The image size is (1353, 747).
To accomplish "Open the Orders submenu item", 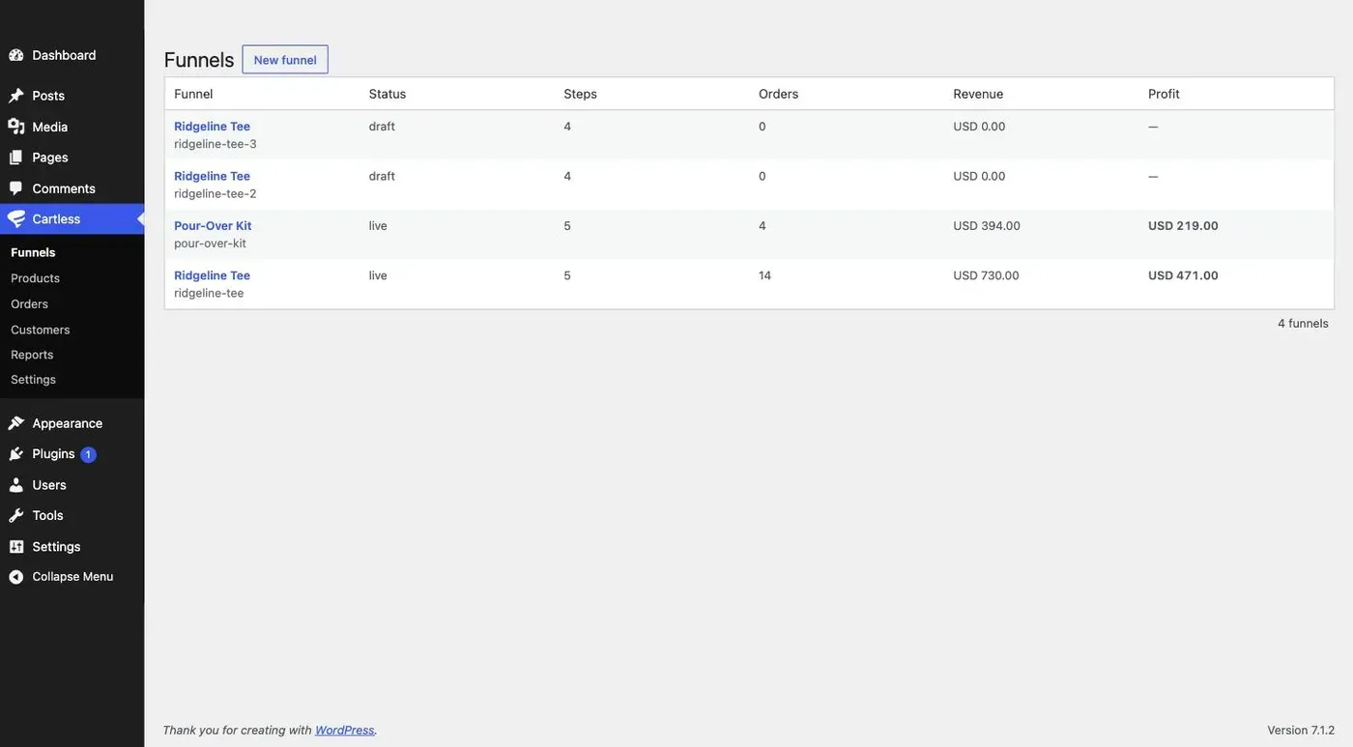I will 29,304.
